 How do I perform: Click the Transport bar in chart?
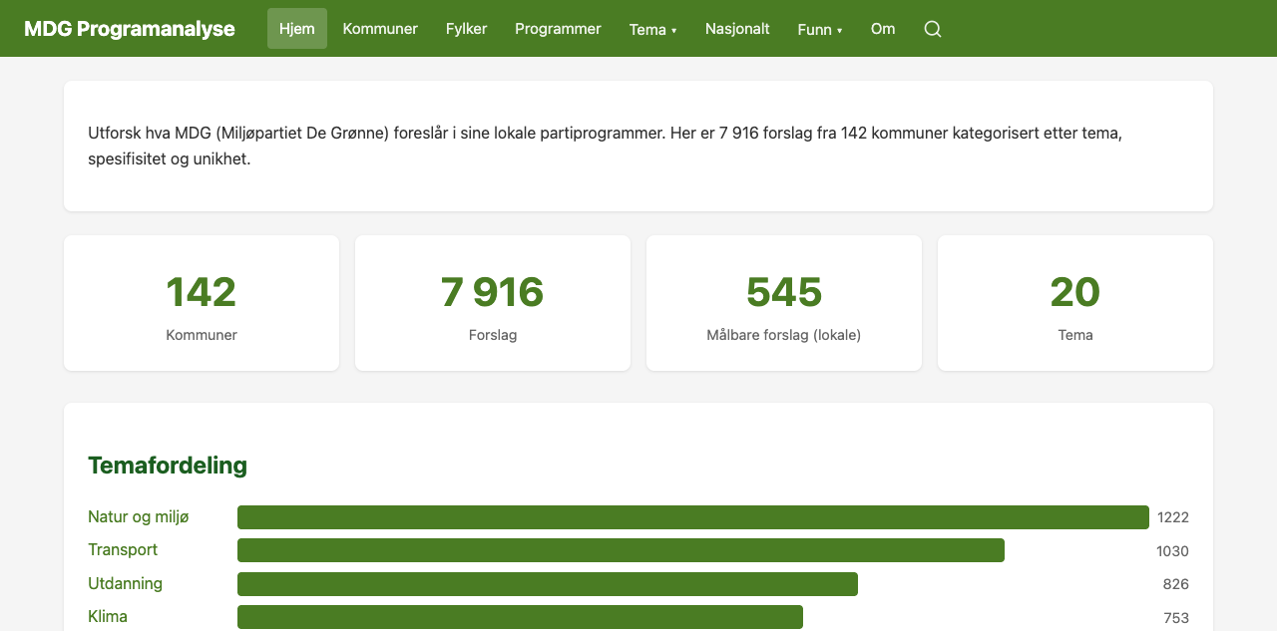tap(621, 550)
